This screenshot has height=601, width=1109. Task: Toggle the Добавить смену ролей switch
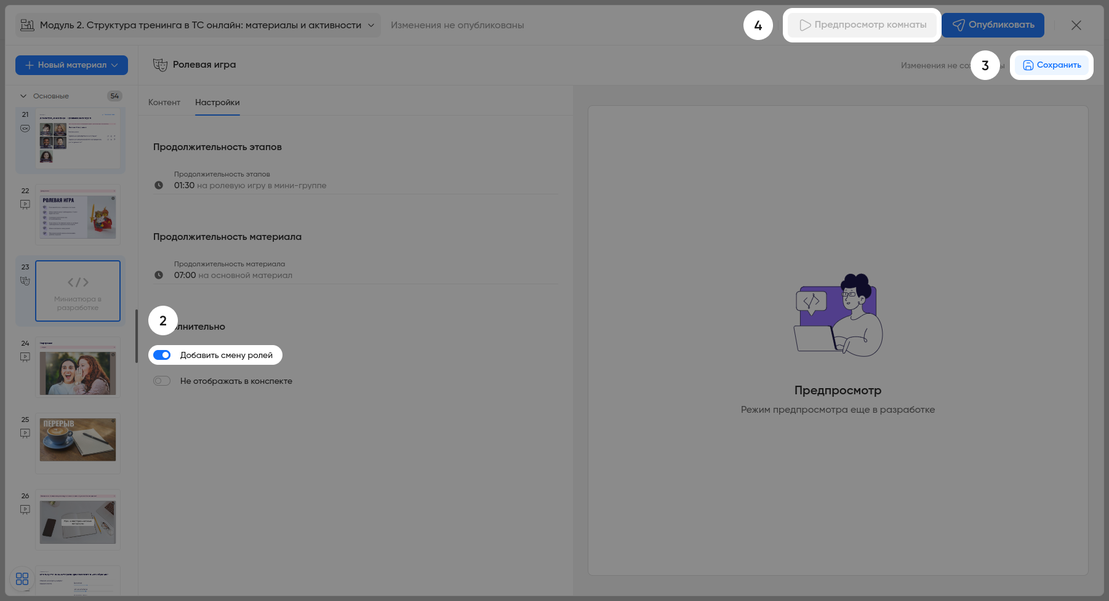(x=162, y=355)
